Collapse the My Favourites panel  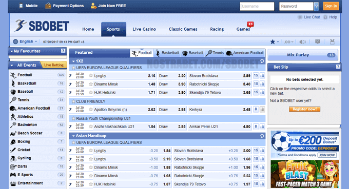click(x=12, y=51)
